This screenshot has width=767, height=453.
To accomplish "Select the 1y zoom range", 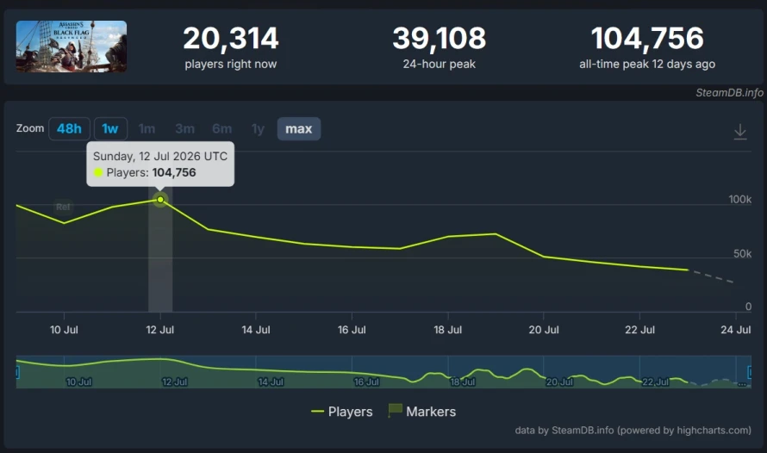I will 258,129.
